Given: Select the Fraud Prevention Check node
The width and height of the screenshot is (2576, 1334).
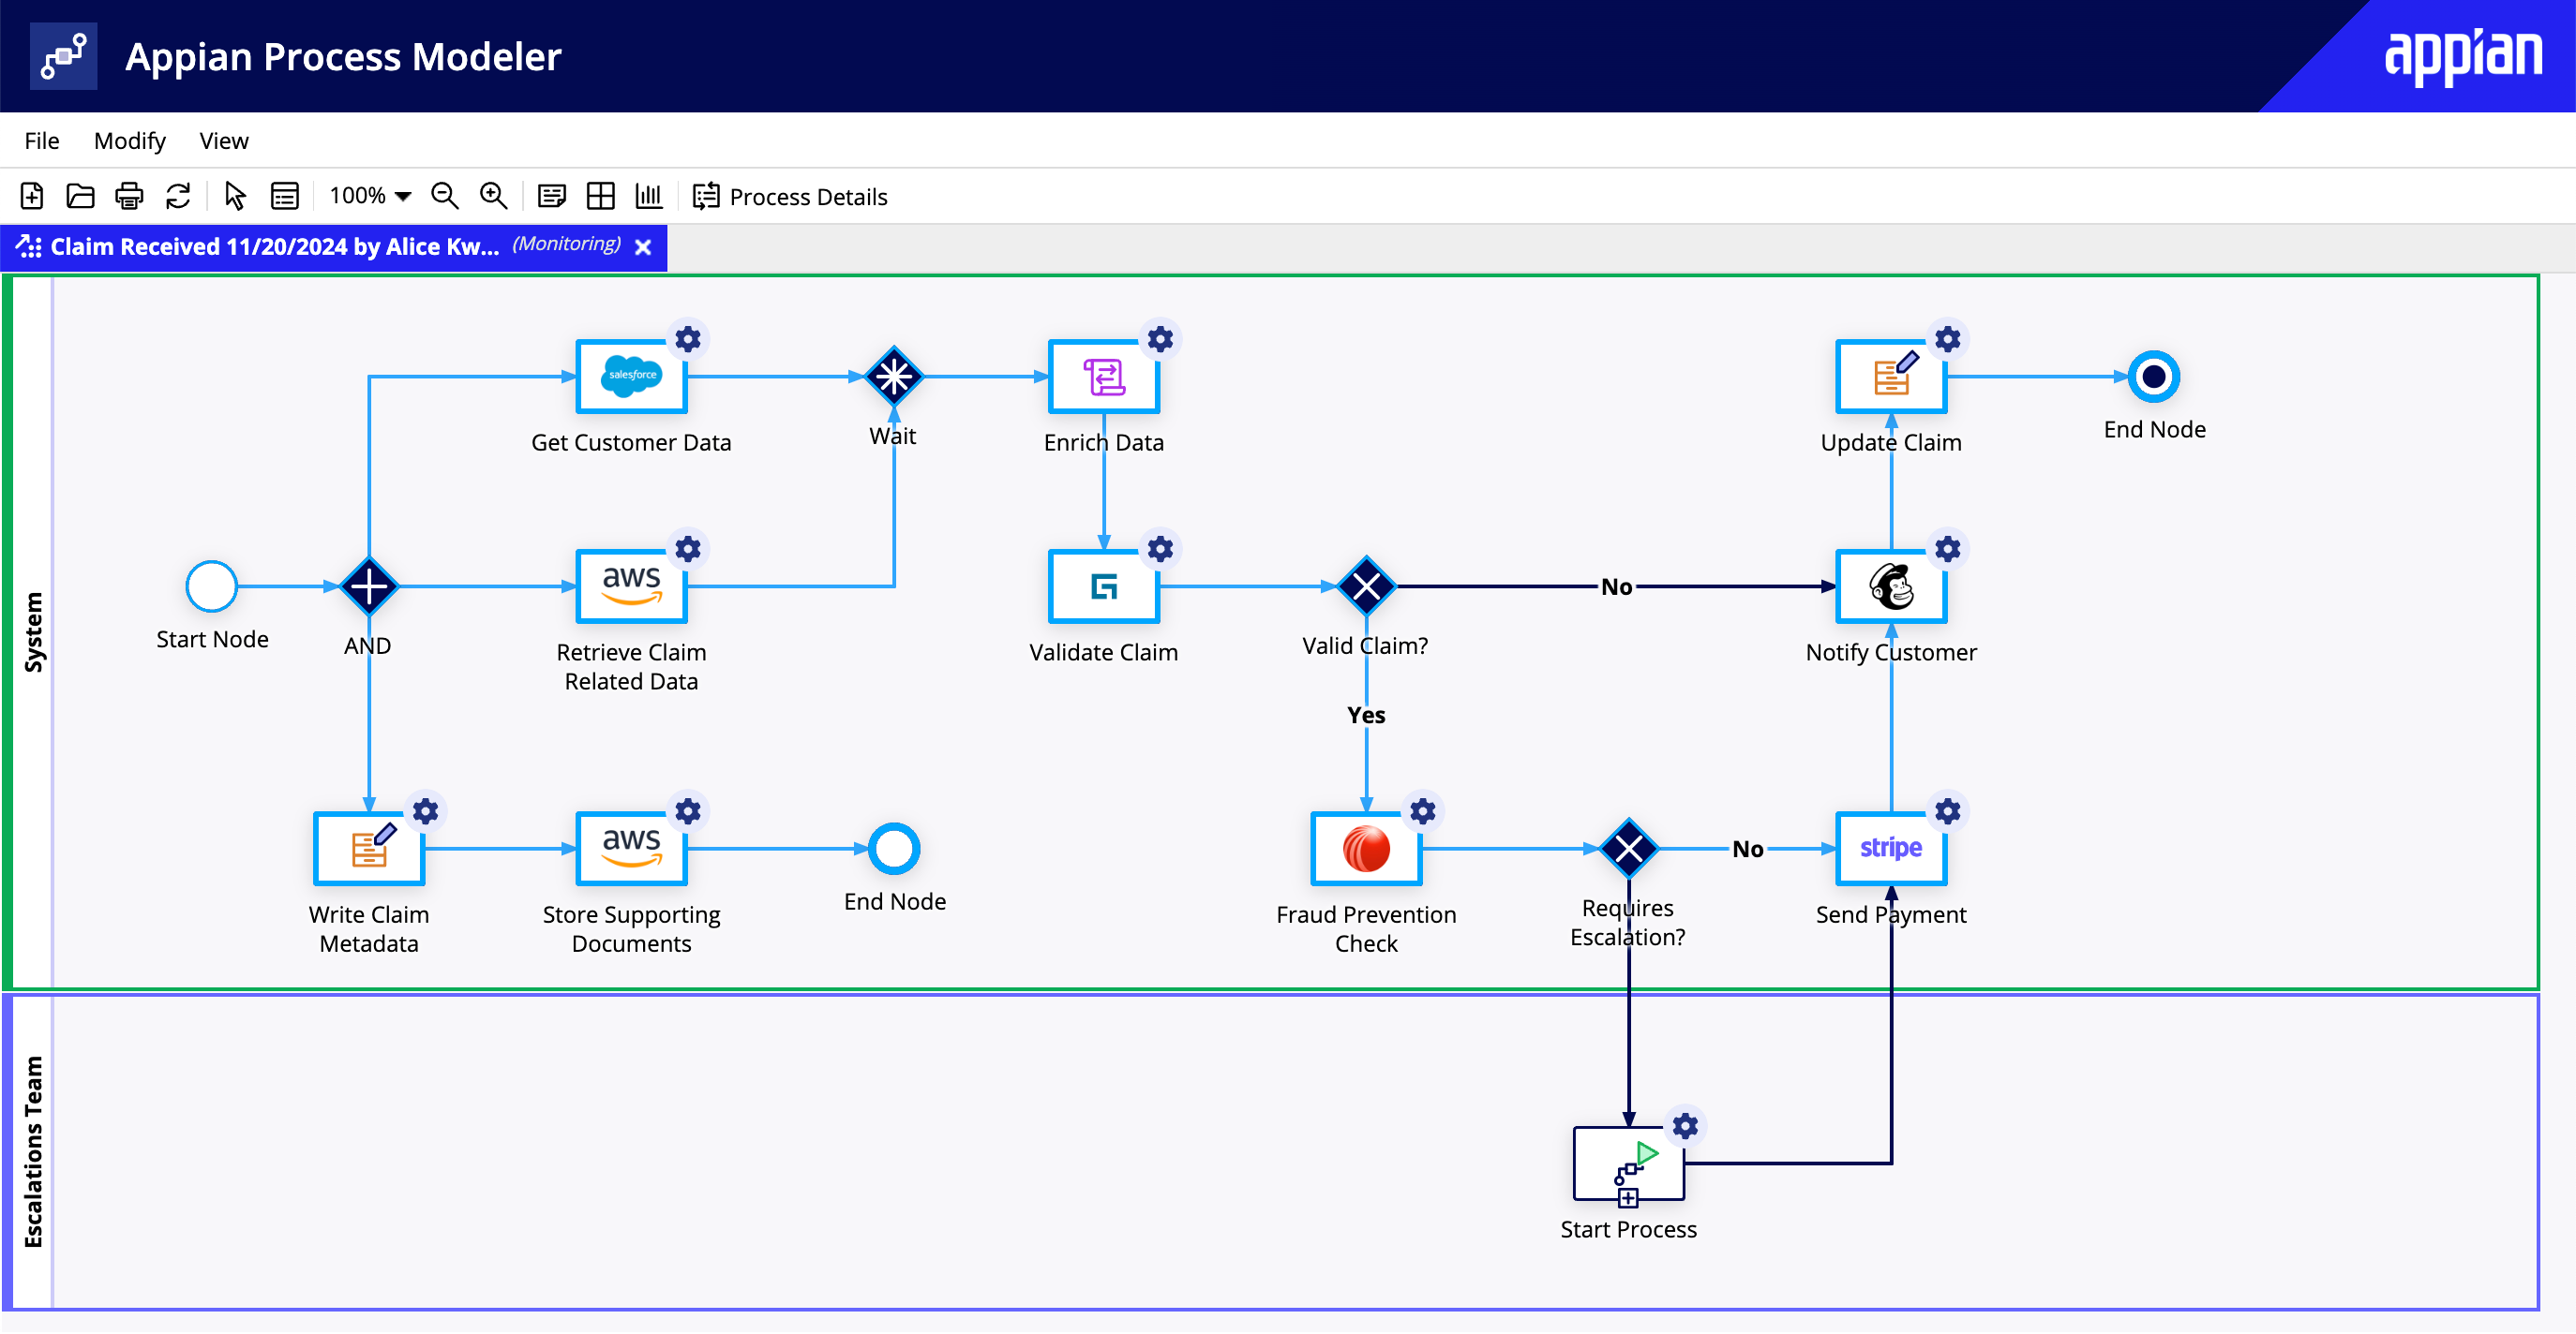Looking at the screenshot, I should [1367, 850].
